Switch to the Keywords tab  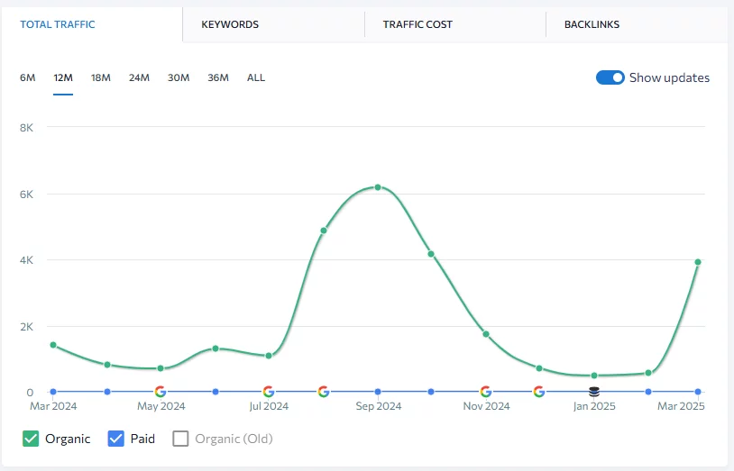point(230,24)
